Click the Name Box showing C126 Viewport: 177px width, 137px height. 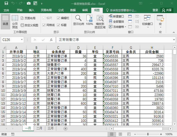pyautogui.click(x=11, y=40)
